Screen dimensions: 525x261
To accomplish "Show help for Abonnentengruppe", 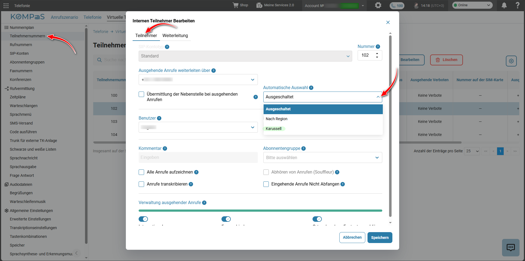I will coord(304,148).
